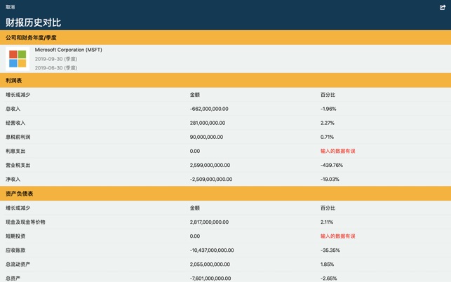Select the 净收入 row label
Screen dimensions: 451x282
tap(13, 180)
